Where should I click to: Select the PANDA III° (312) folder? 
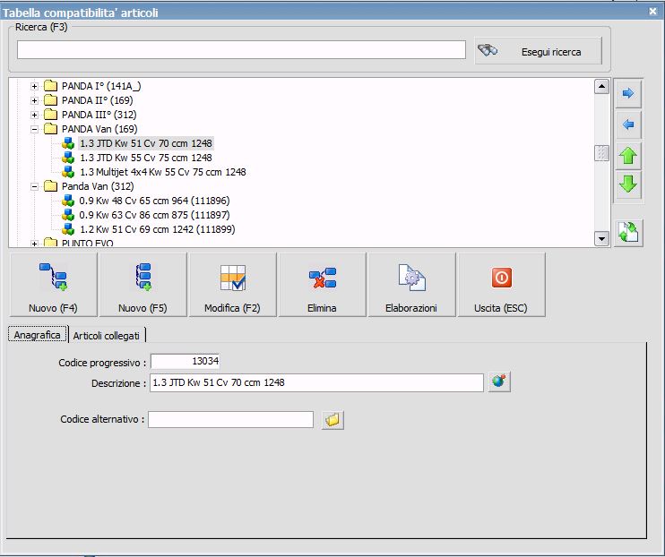click(99, 115)
